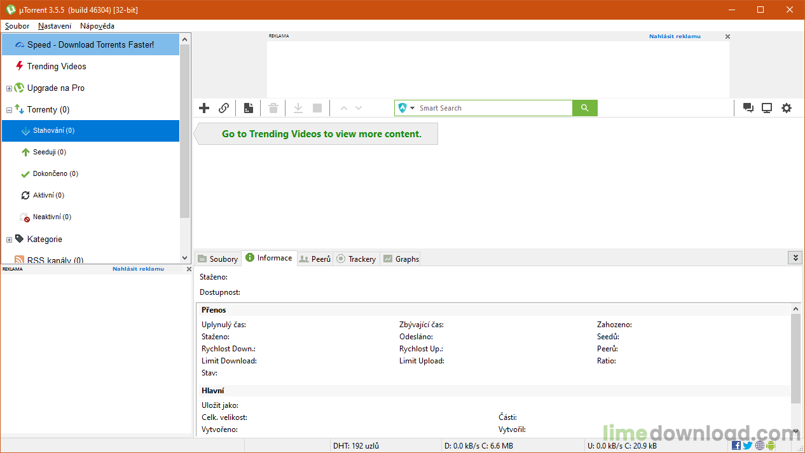This screenshot has width=805, height=453.
Task: Click the Android robot icon in status bar
Action: [x=771, y=445]
